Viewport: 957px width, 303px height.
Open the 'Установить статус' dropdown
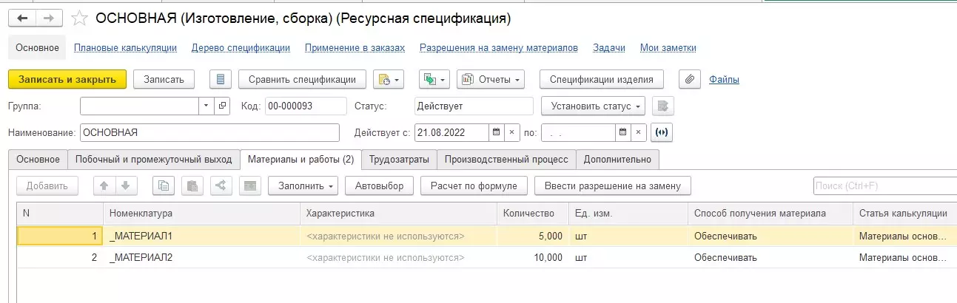click(593, 106)
